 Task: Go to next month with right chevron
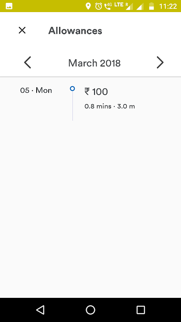[x=160, y=62]
